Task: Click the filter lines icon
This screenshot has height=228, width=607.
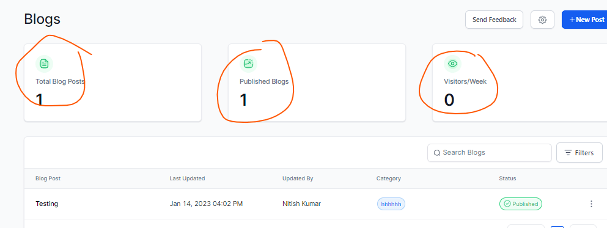Action: point(568,153)
